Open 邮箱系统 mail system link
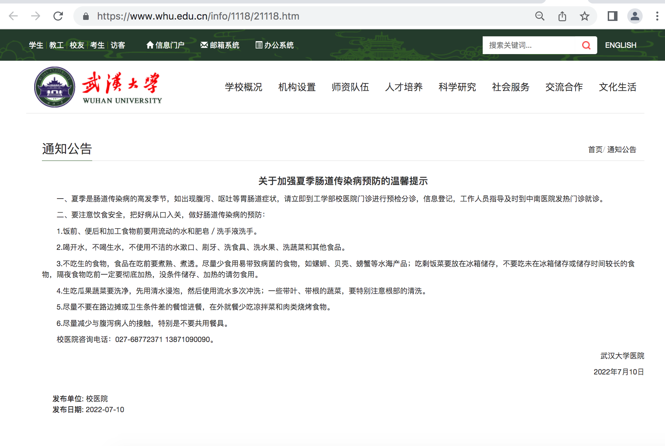 coord(220,45)
